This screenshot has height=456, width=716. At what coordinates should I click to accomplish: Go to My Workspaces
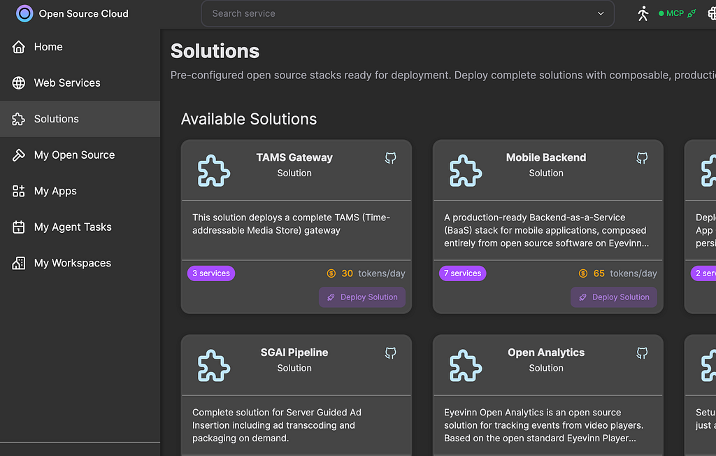[x=80, y=263]
